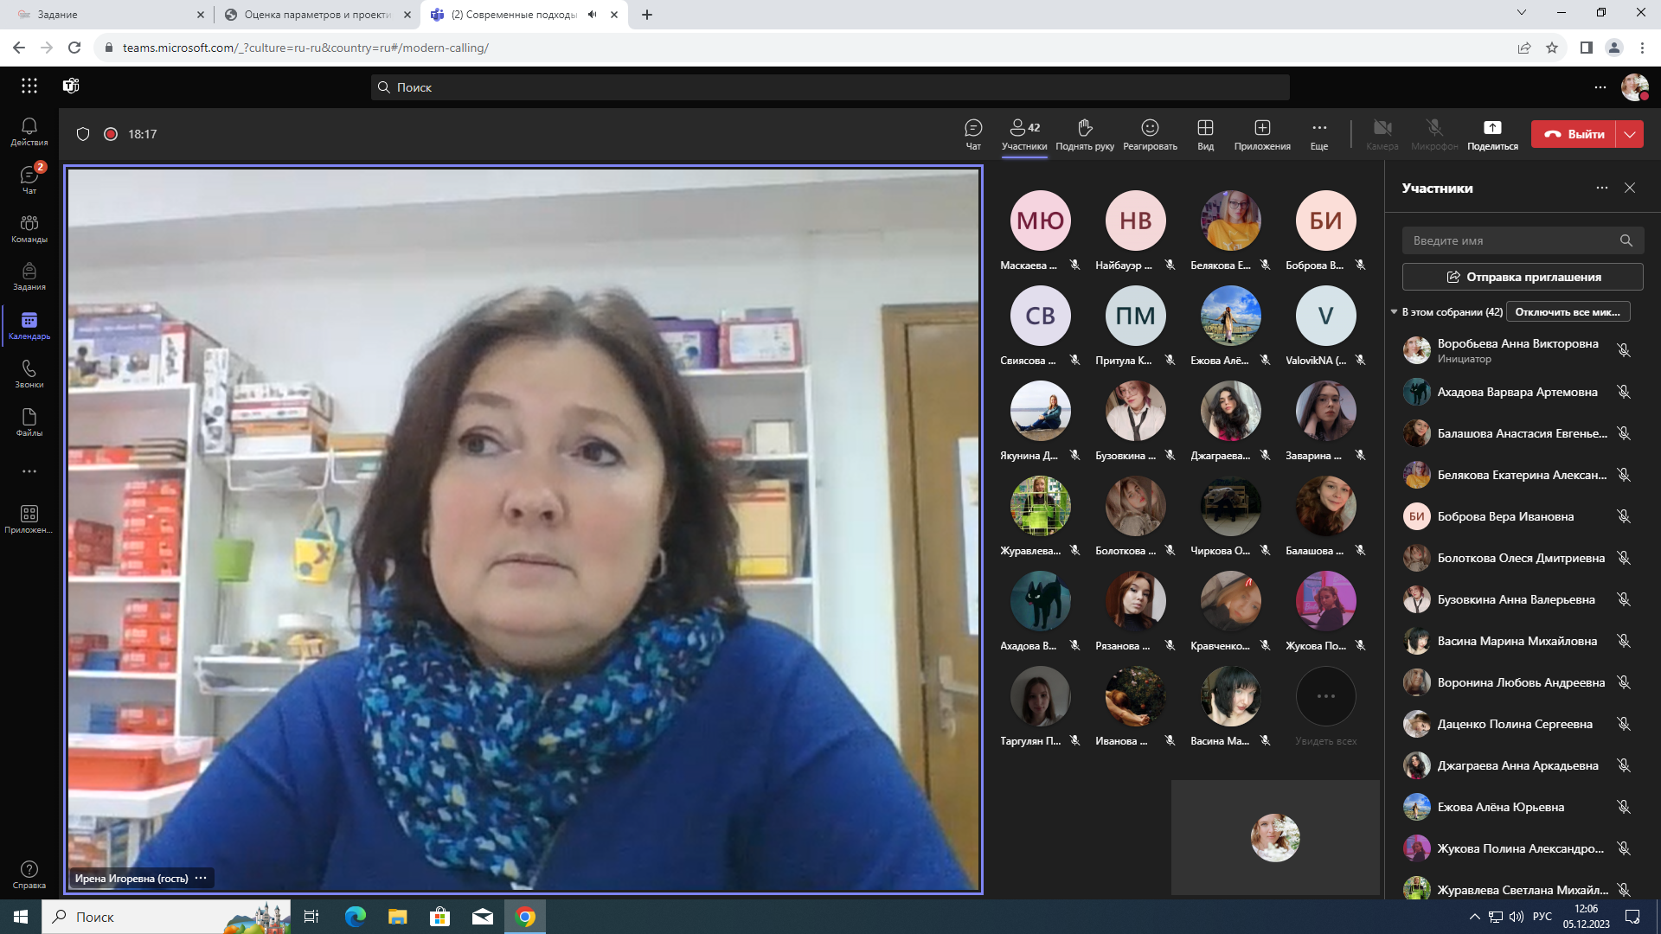
Task: Open the Reactions smiley icon
Action: [x=1150, y=133]
